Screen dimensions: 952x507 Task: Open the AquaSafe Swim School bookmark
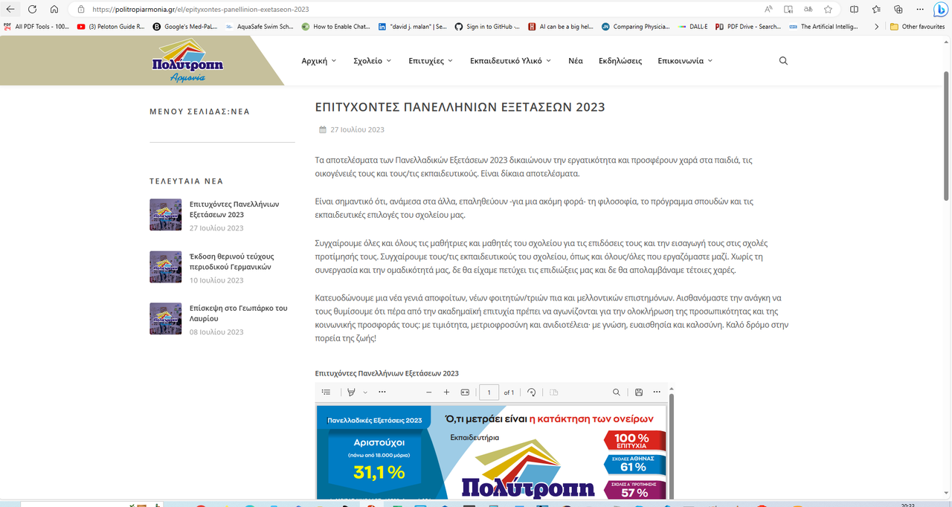(260, 26)
